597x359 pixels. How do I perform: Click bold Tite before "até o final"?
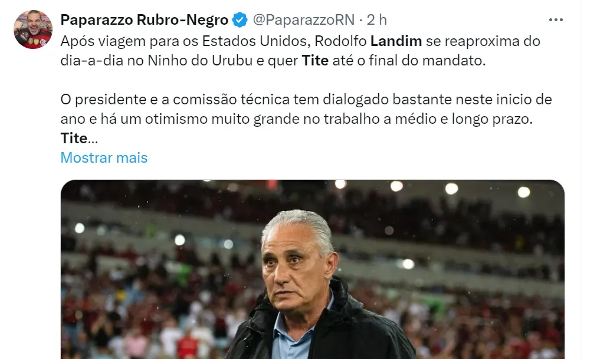[315, 60]
